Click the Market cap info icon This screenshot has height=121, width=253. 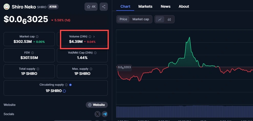pyautogui.click(x=37, y=37)
